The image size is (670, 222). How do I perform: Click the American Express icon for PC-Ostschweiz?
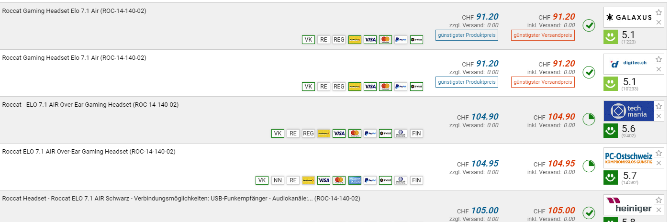pyautogui.click(x=355, y=180)
